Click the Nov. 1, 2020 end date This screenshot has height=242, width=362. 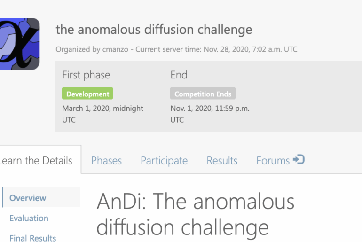[x=210, y=109]
